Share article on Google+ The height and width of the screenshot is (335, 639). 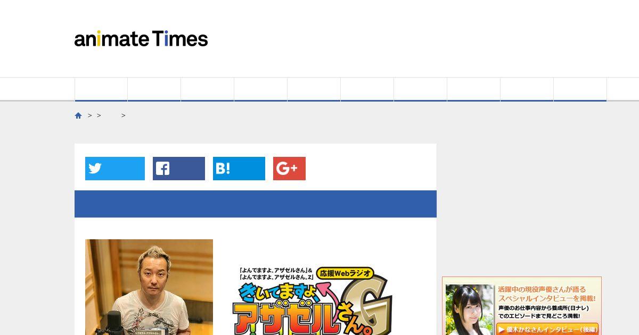[x=289, y=169]
